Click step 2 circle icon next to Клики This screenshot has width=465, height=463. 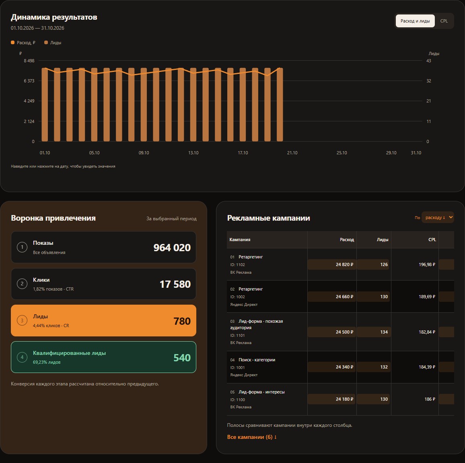(22, 284)
